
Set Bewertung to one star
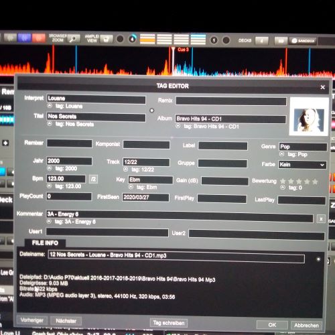click(283, 181)
